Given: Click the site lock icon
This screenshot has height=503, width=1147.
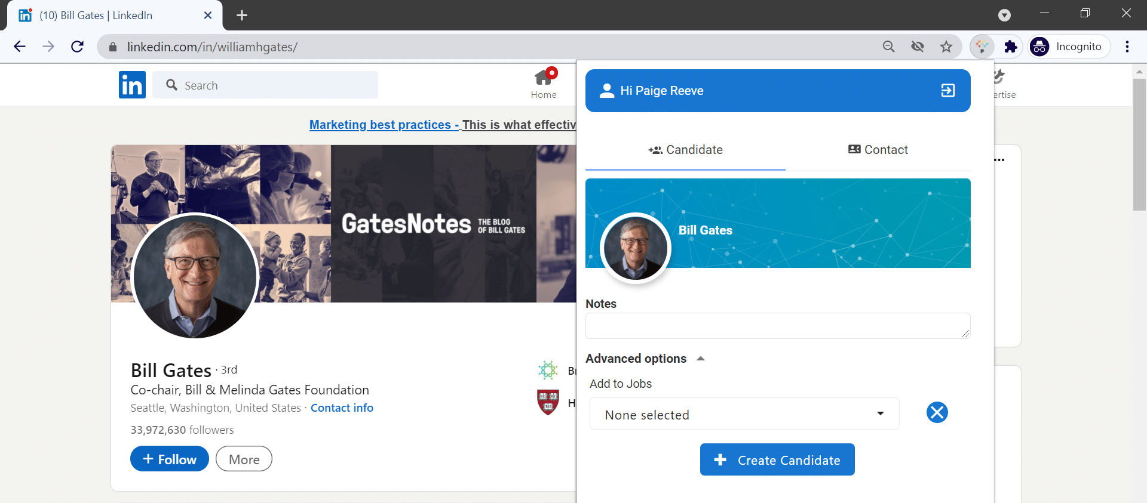Looking at the screenshot, I should [x=112, y=47].
